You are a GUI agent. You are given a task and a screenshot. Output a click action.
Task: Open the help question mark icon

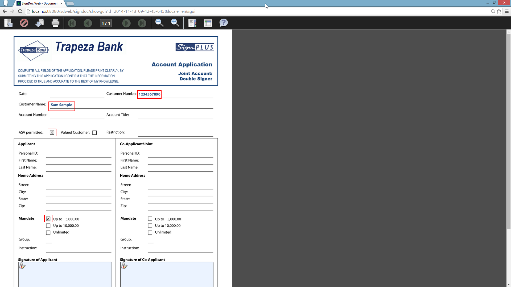224,23
